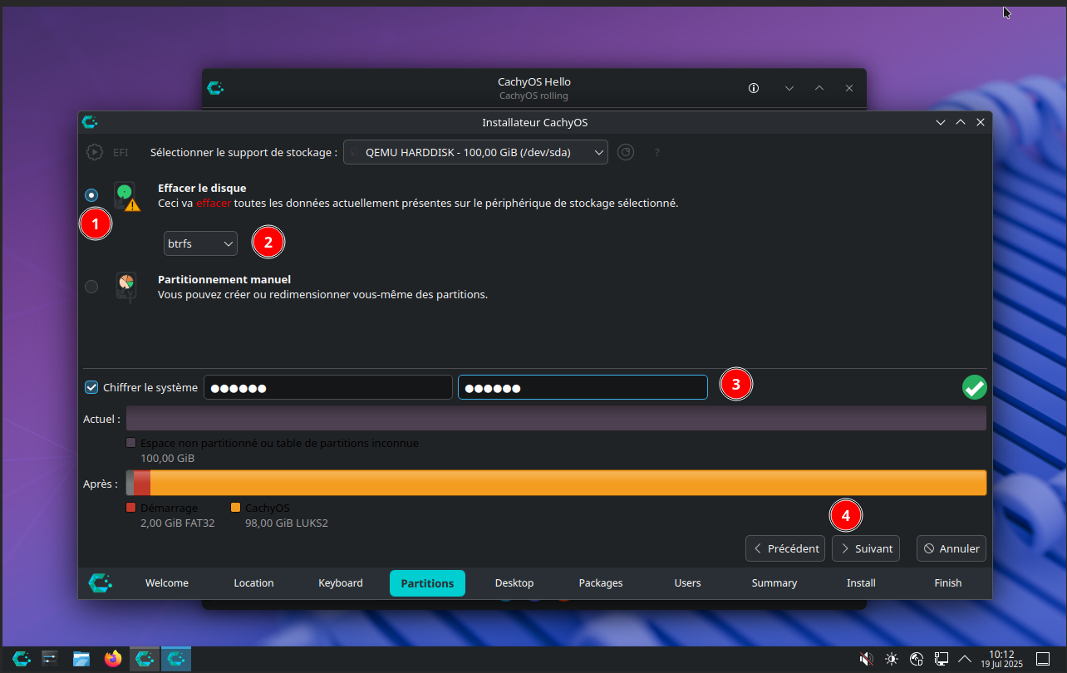Go to the Keyboard step tab
The image size is (1067, 673).
(x=341, y=583)
